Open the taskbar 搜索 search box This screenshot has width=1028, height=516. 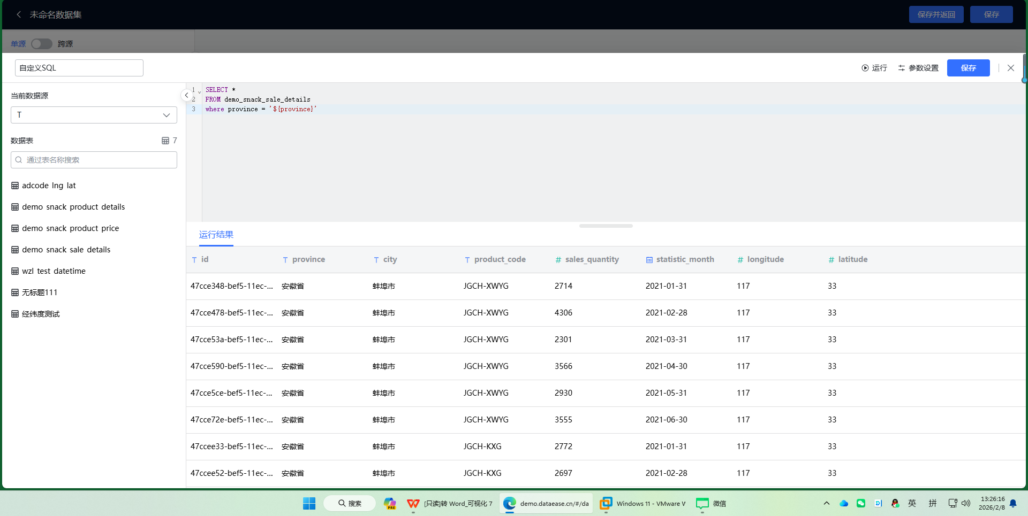coord(350,503)
